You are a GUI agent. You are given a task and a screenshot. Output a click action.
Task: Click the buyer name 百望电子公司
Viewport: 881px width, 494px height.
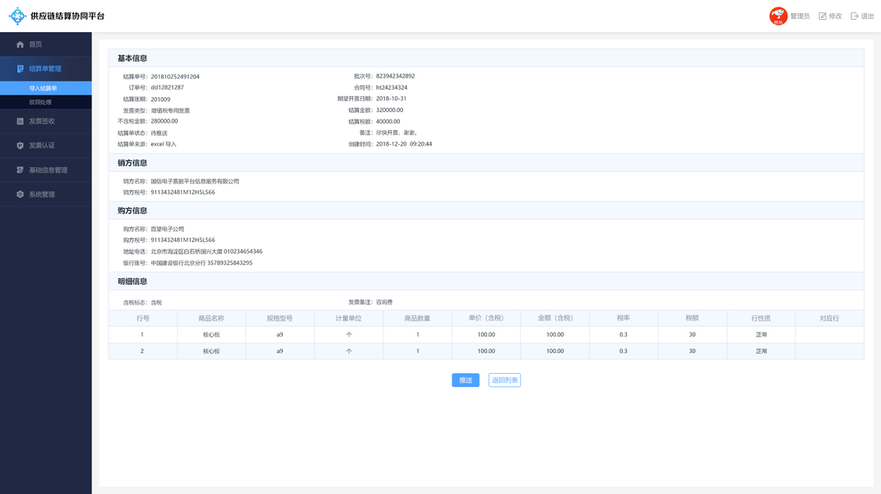coord(168,229)
